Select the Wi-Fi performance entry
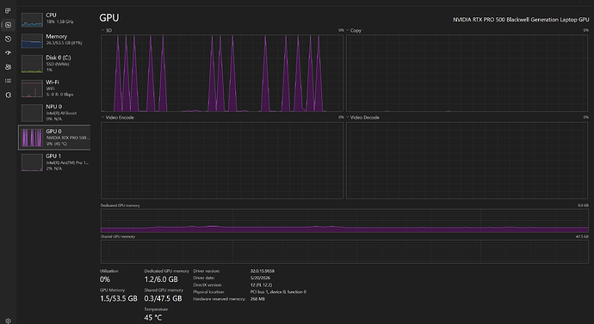Image resolution: width=594 pixels, height=324 pixels. point(54,88)
